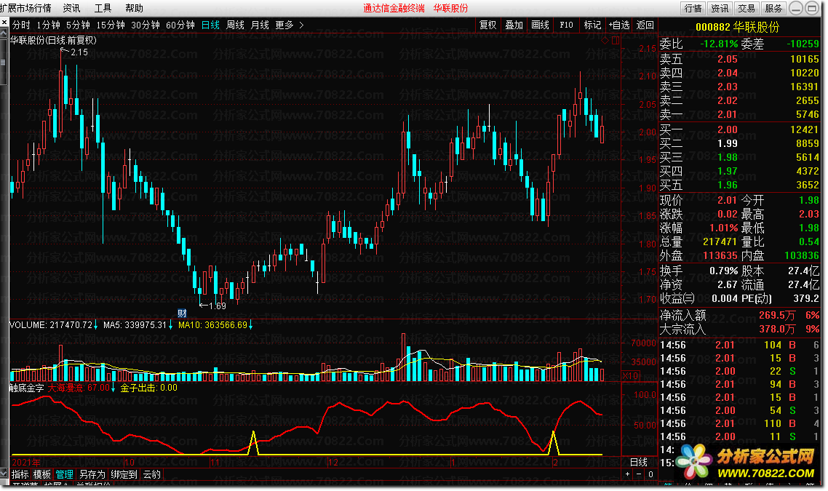Viewport: 828px width, 491px height.
Task: Switch to 周线 weekly chart
Action: pyautogui.click(x=235, y=25)
